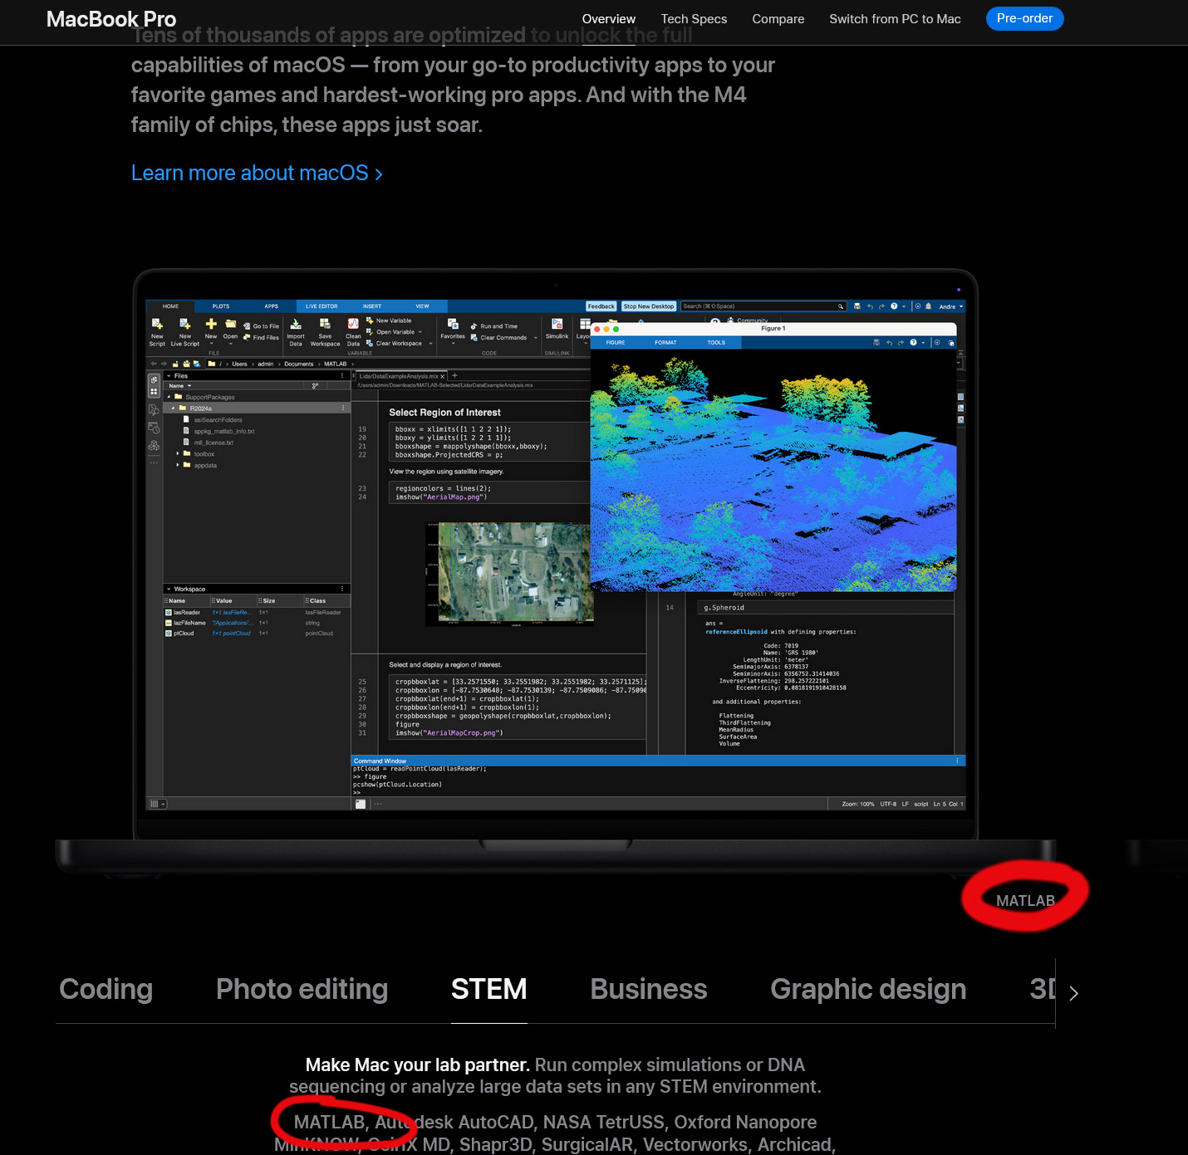Click the Find Files icon

click(x=247, y=337)
